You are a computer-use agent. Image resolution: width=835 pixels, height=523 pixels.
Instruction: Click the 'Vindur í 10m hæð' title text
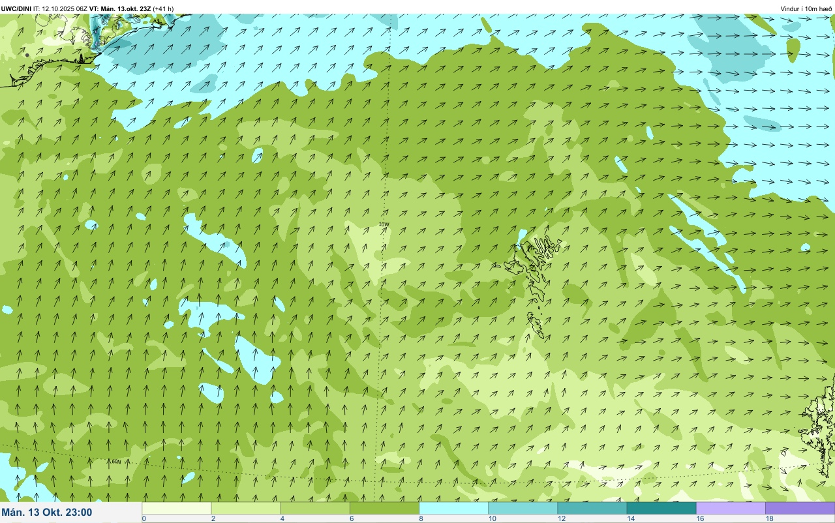(806, 8)
